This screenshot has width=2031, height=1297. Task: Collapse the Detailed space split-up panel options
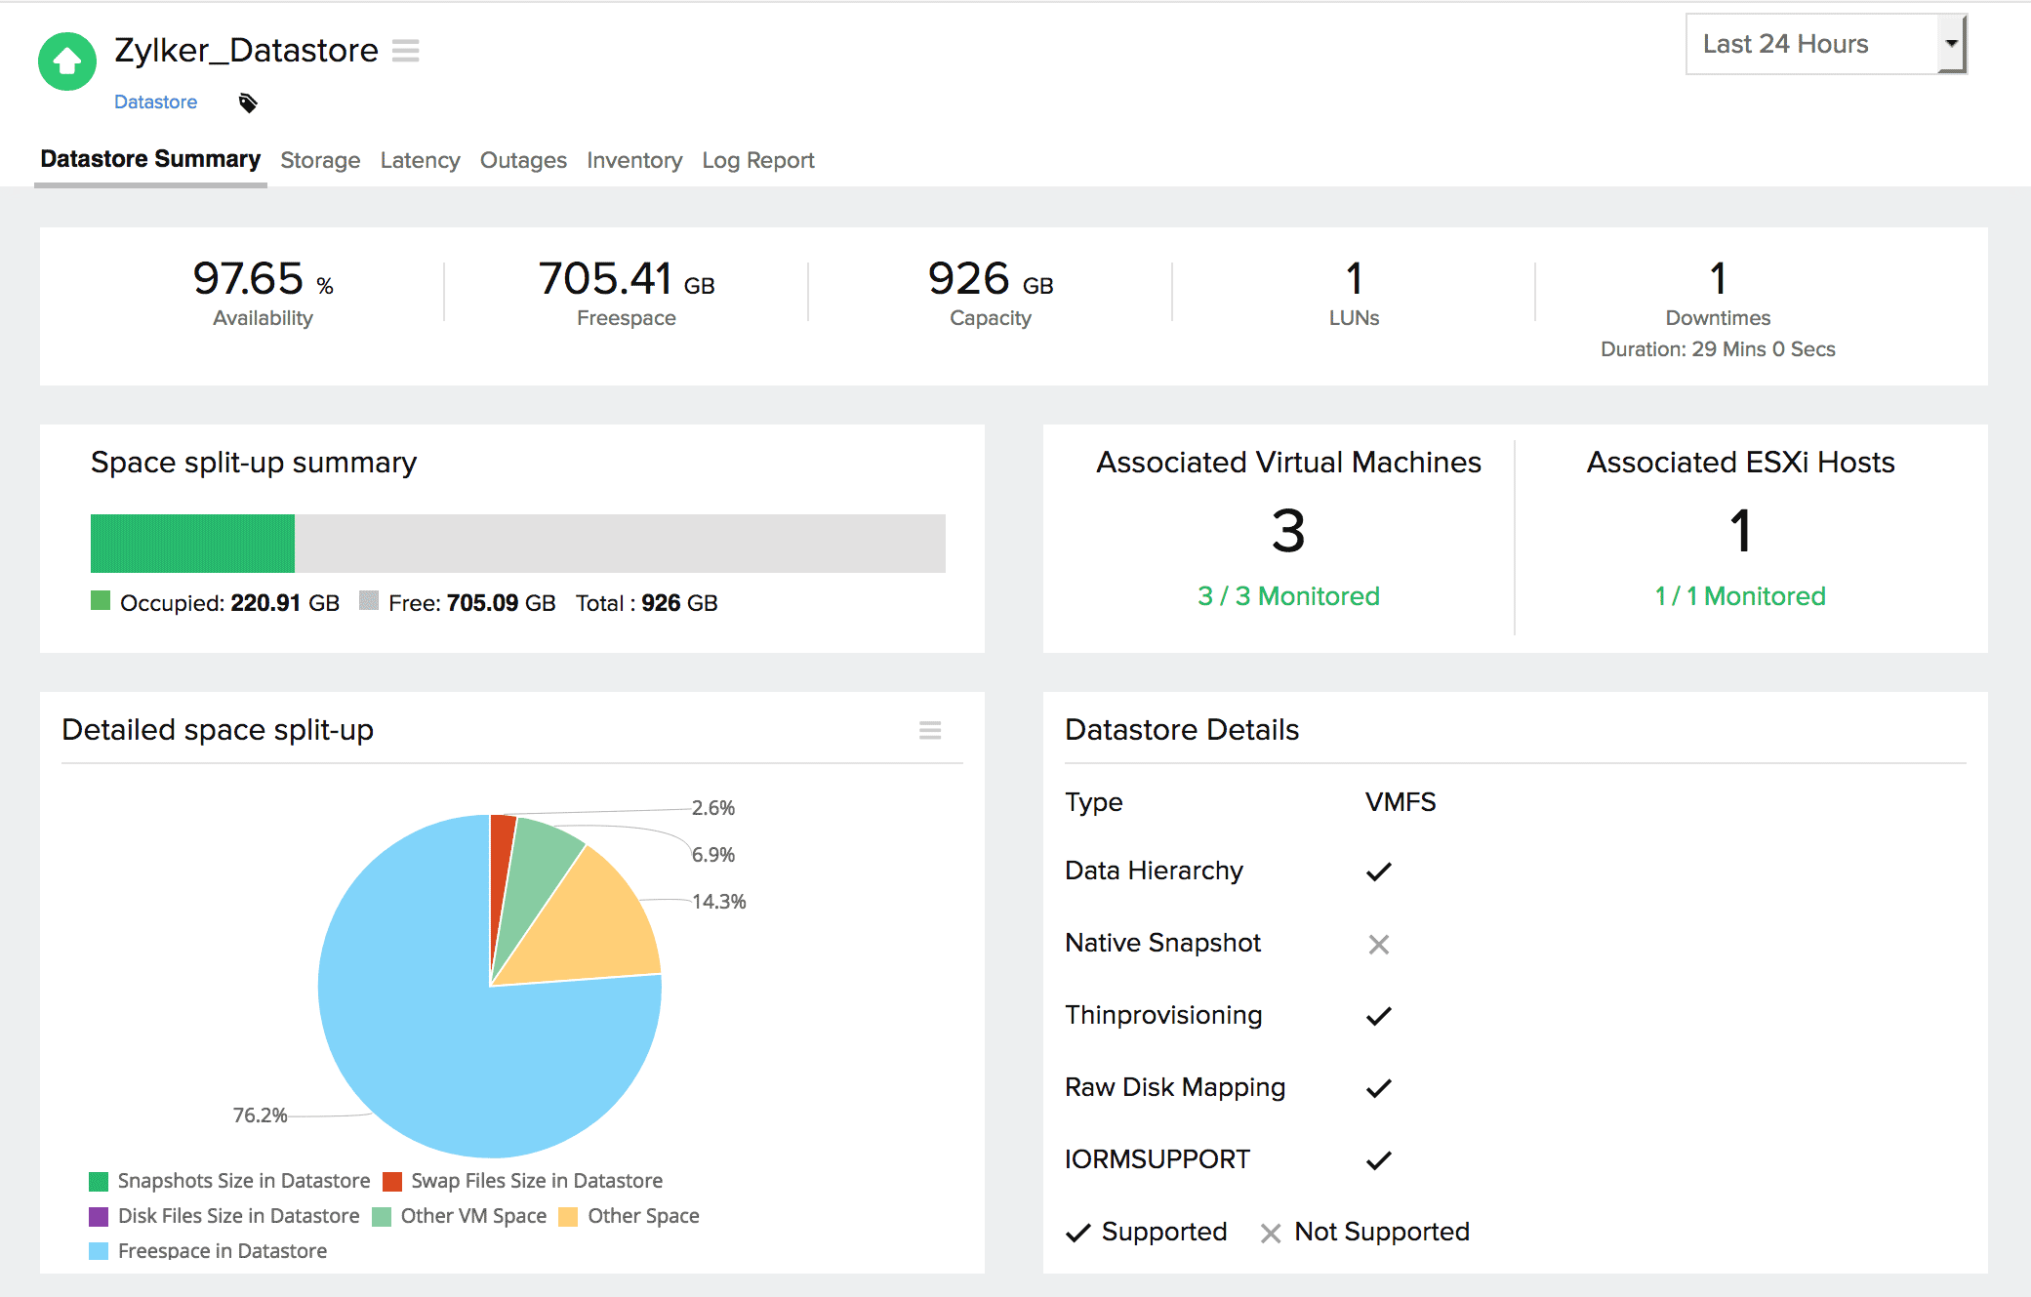coord(929,729)
